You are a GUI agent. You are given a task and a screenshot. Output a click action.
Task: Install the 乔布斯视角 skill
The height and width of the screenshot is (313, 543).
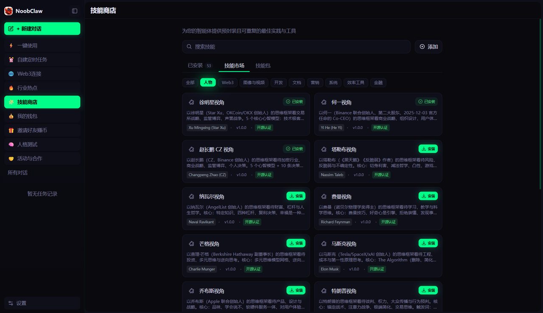click(296, 291)
